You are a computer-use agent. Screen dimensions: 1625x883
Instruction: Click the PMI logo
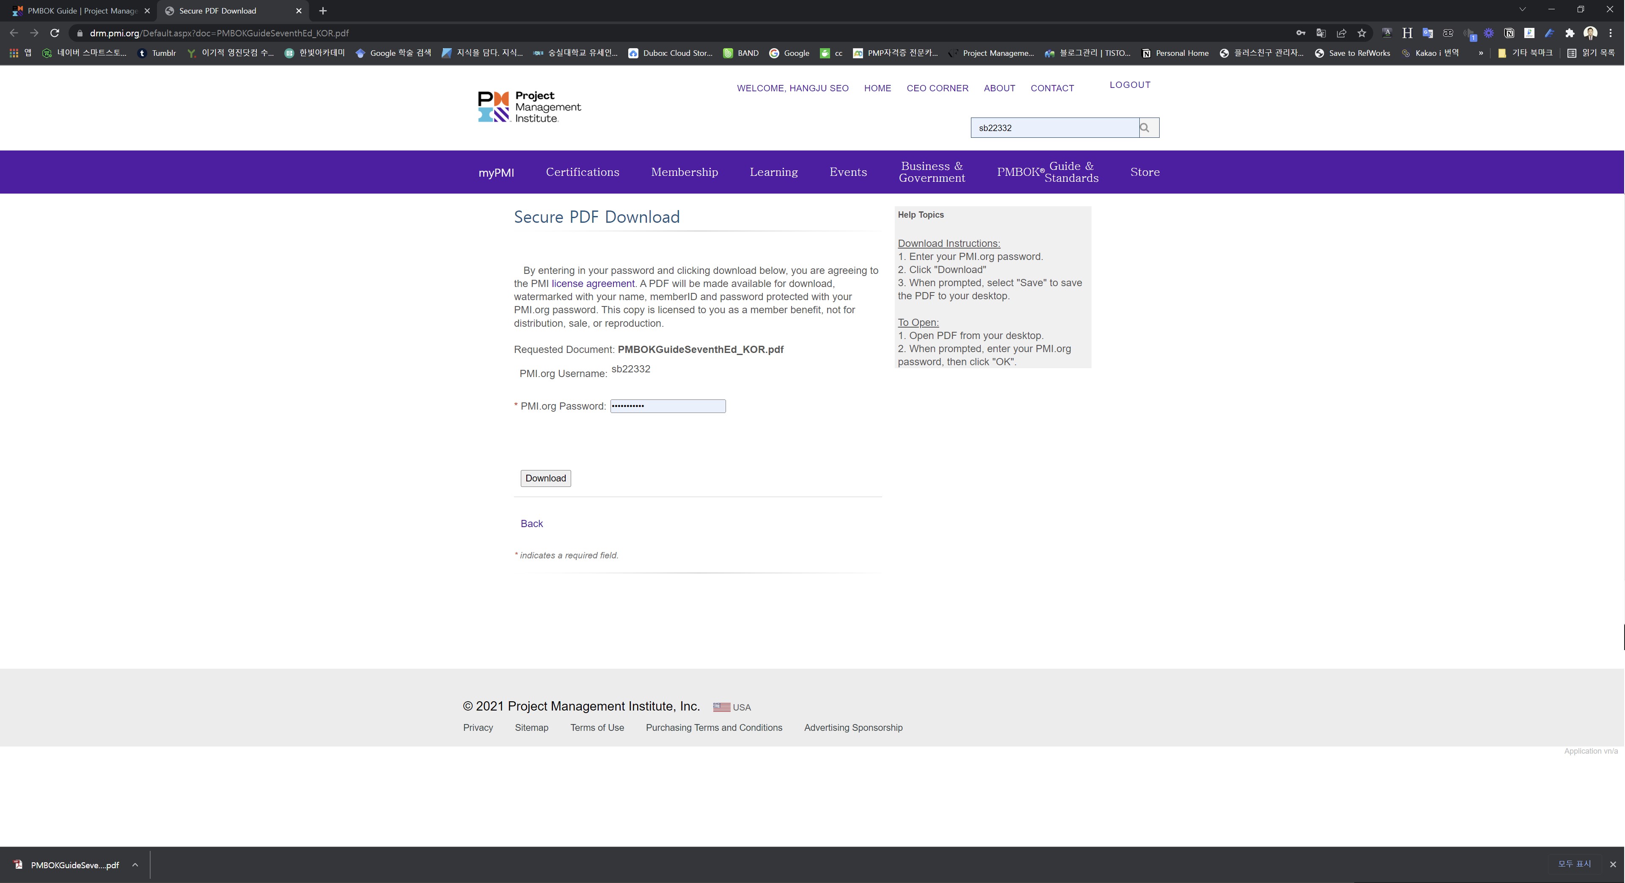[529, 107]
